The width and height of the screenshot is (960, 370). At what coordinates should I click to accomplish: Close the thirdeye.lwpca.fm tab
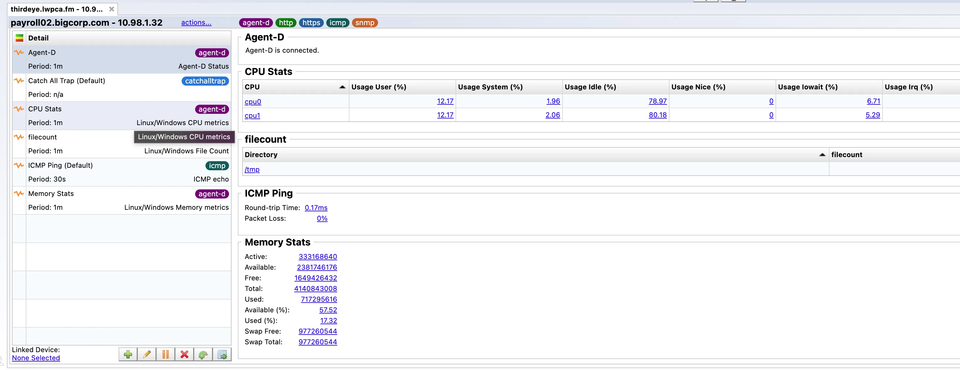[111, 9]
